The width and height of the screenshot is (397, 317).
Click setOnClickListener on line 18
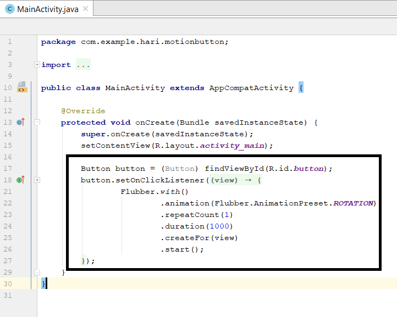click(x=160, y=180)
